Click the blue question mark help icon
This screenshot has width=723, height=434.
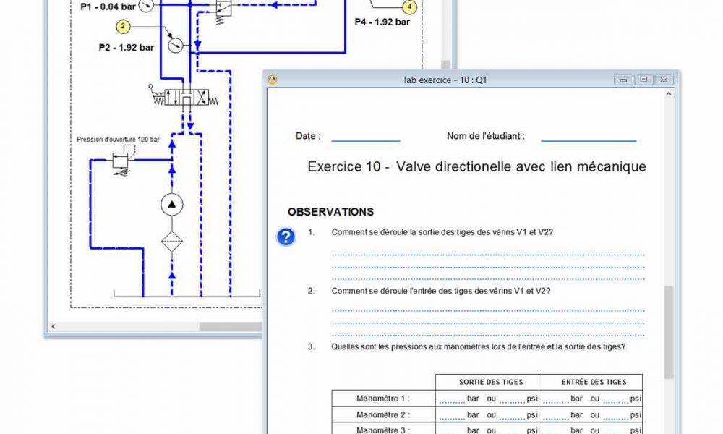click(286, 237)
